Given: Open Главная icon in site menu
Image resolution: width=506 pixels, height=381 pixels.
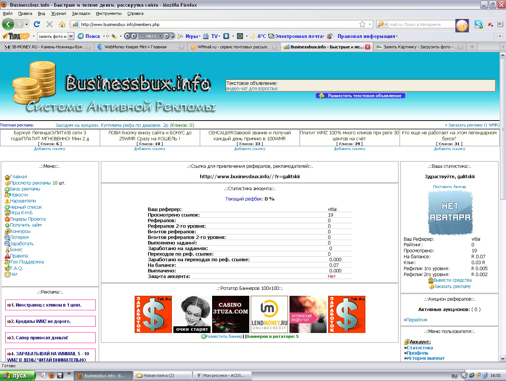Looking at the screenshot, I should pyautogui.click(x=7, y=177).
